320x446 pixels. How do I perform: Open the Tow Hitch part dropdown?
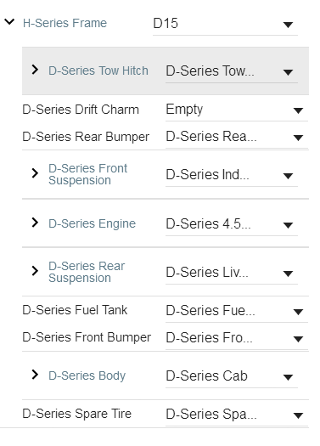click(x=232, y=71)
